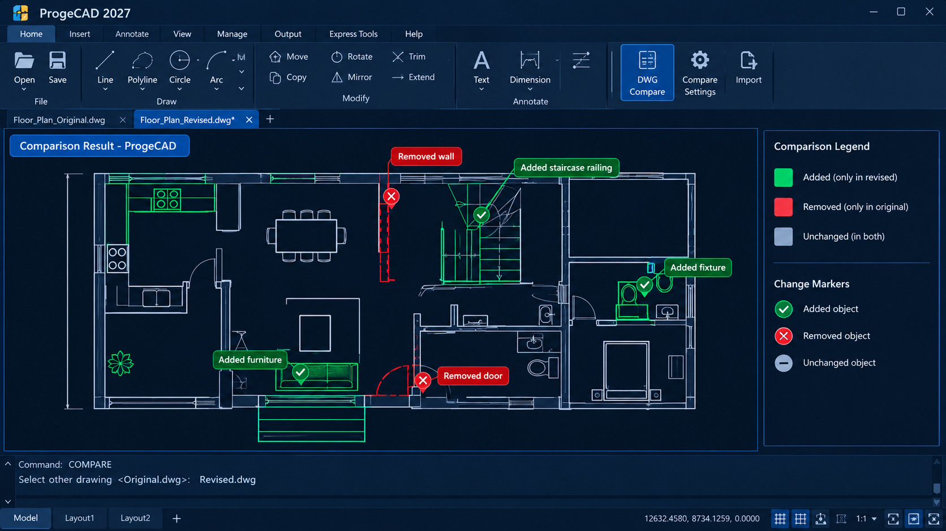Click the green check marker on added furniture

[300, 372]
